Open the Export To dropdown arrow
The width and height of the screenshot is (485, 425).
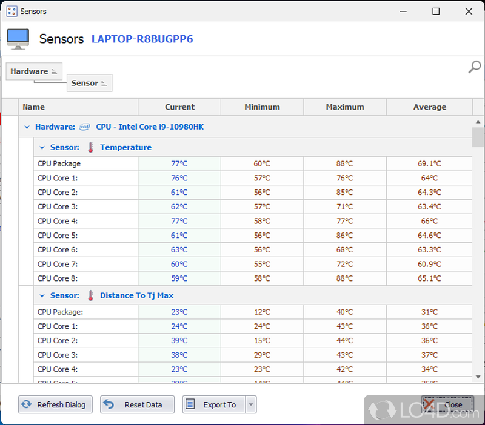[251, 404]
